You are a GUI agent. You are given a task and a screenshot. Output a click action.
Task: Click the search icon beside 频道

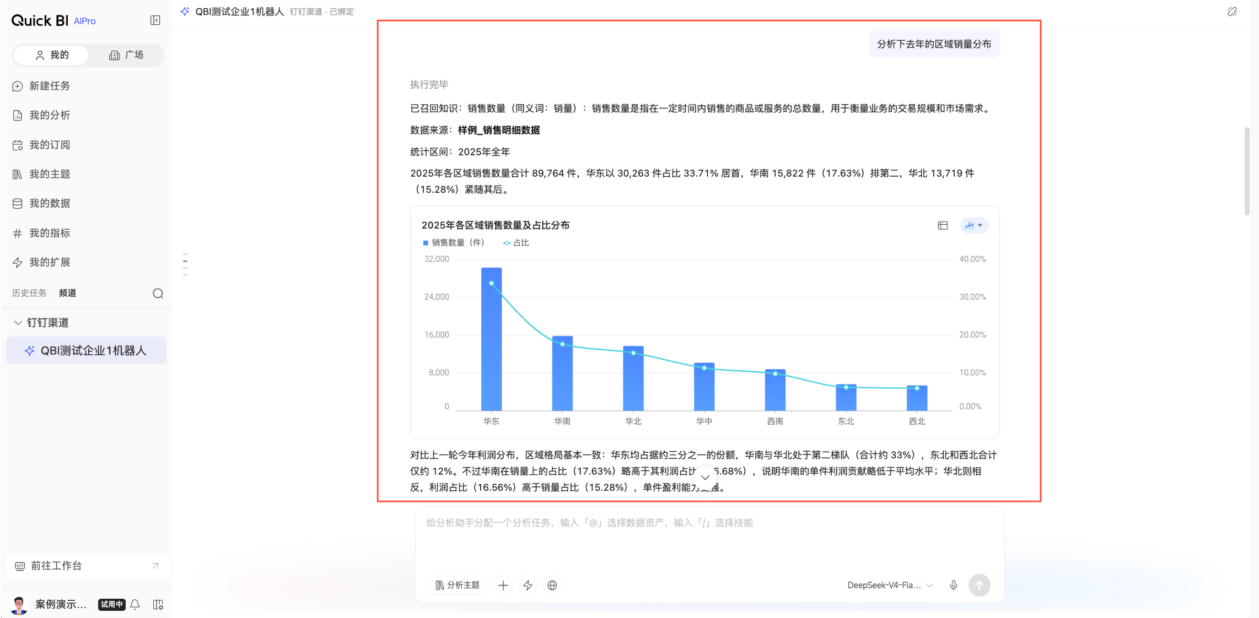tap(158, 294)
